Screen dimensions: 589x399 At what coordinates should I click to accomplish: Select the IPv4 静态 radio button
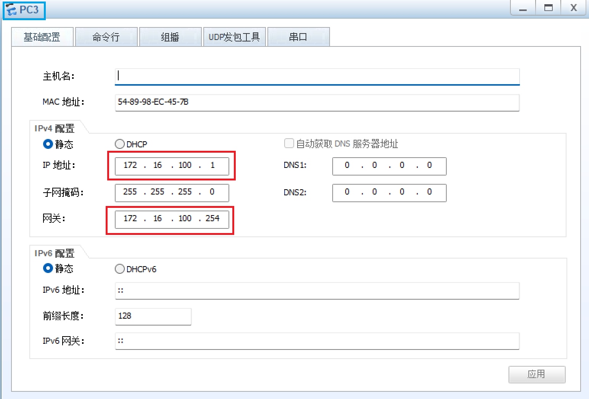tap(48, 144)
